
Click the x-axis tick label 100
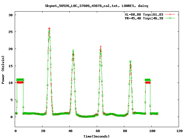point(152,131)
